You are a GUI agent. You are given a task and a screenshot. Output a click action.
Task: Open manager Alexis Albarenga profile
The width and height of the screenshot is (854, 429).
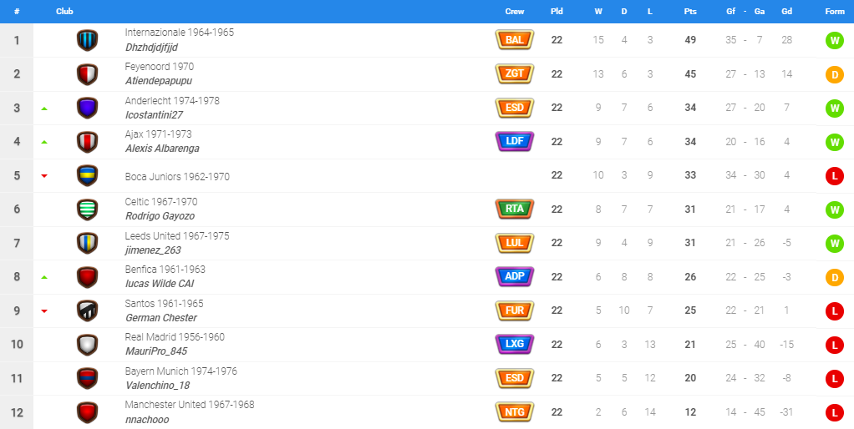coord(162,149)
